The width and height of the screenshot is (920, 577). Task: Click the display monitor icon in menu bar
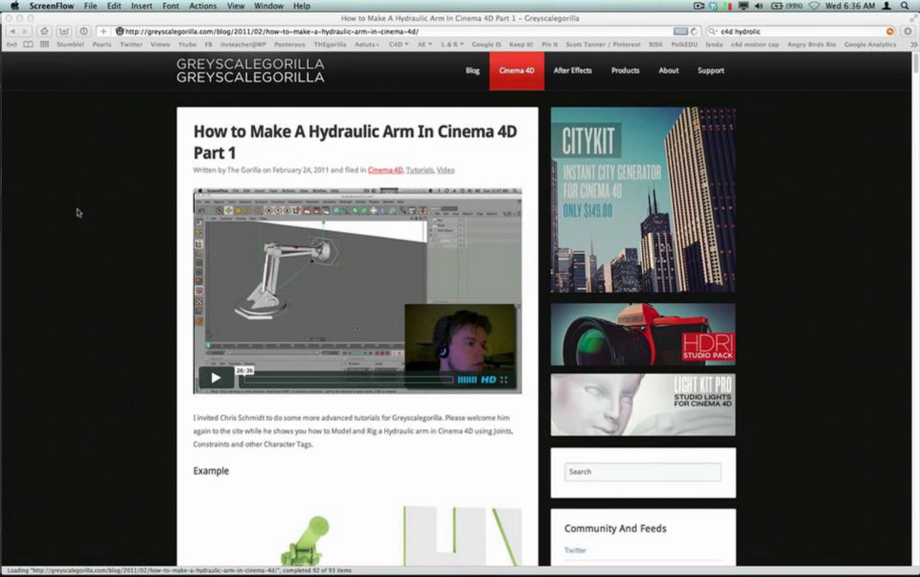(743, 6)
